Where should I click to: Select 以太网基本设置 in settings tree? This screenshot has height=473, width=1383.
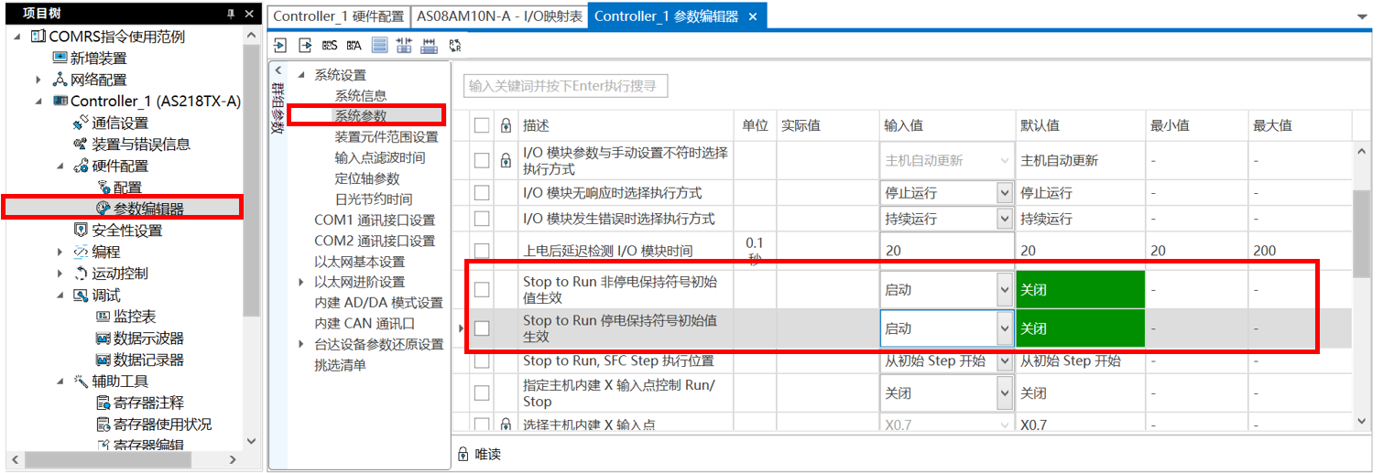pyautogui.click(x=359, y=262)
